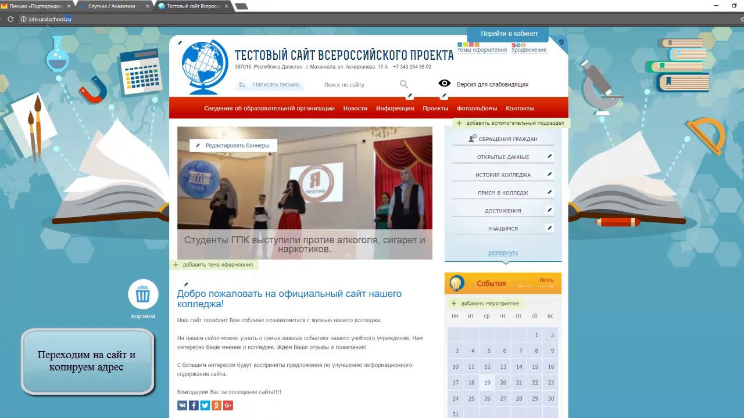Click the Добро пожаловать welcome heading
Viewport: 744px width, 418px height.
pos(289,299)
